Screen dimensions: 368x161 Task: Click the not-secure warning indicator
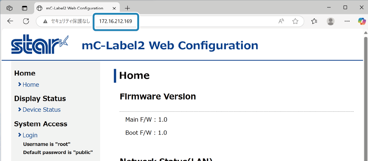click(67, 21)
